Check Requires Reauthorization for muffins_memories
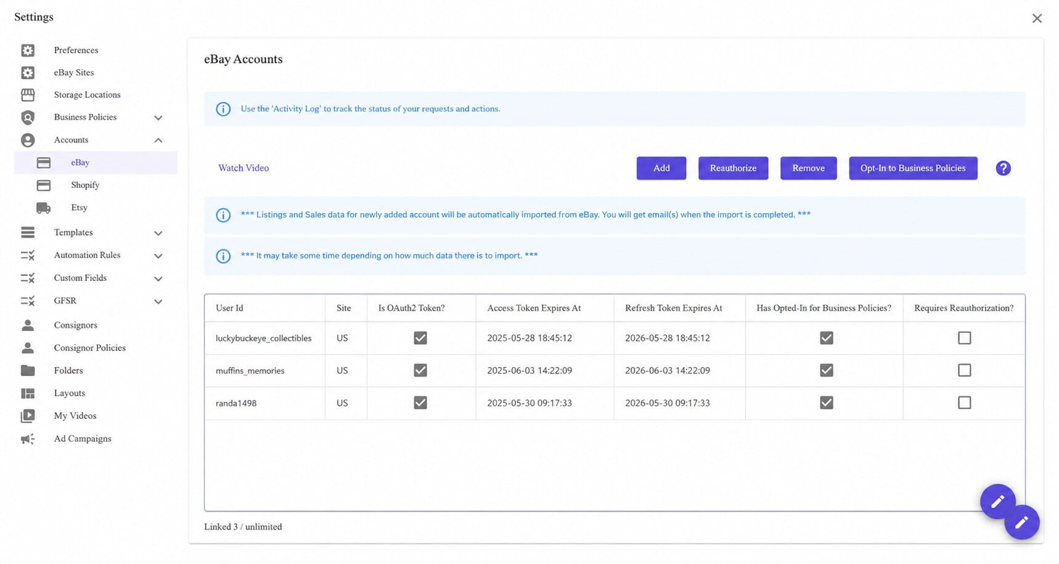Viewport: 1059px width, 564px height. tap(965, 370)
